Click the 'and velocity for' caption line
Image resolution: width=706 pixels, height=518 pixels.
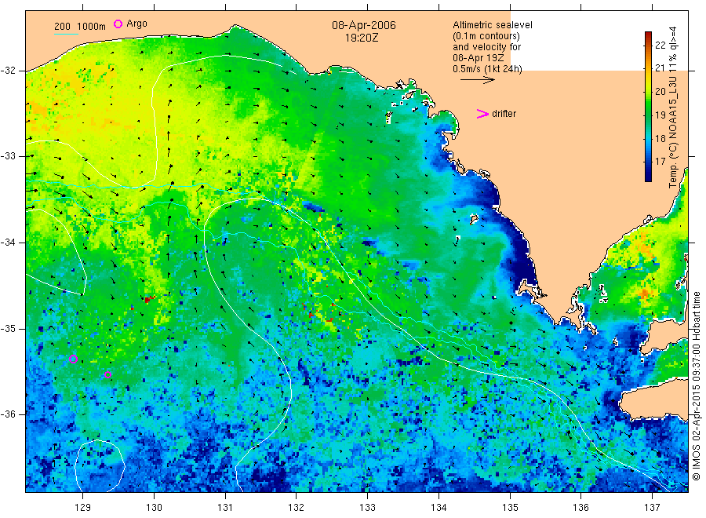(x=486, y=47)
